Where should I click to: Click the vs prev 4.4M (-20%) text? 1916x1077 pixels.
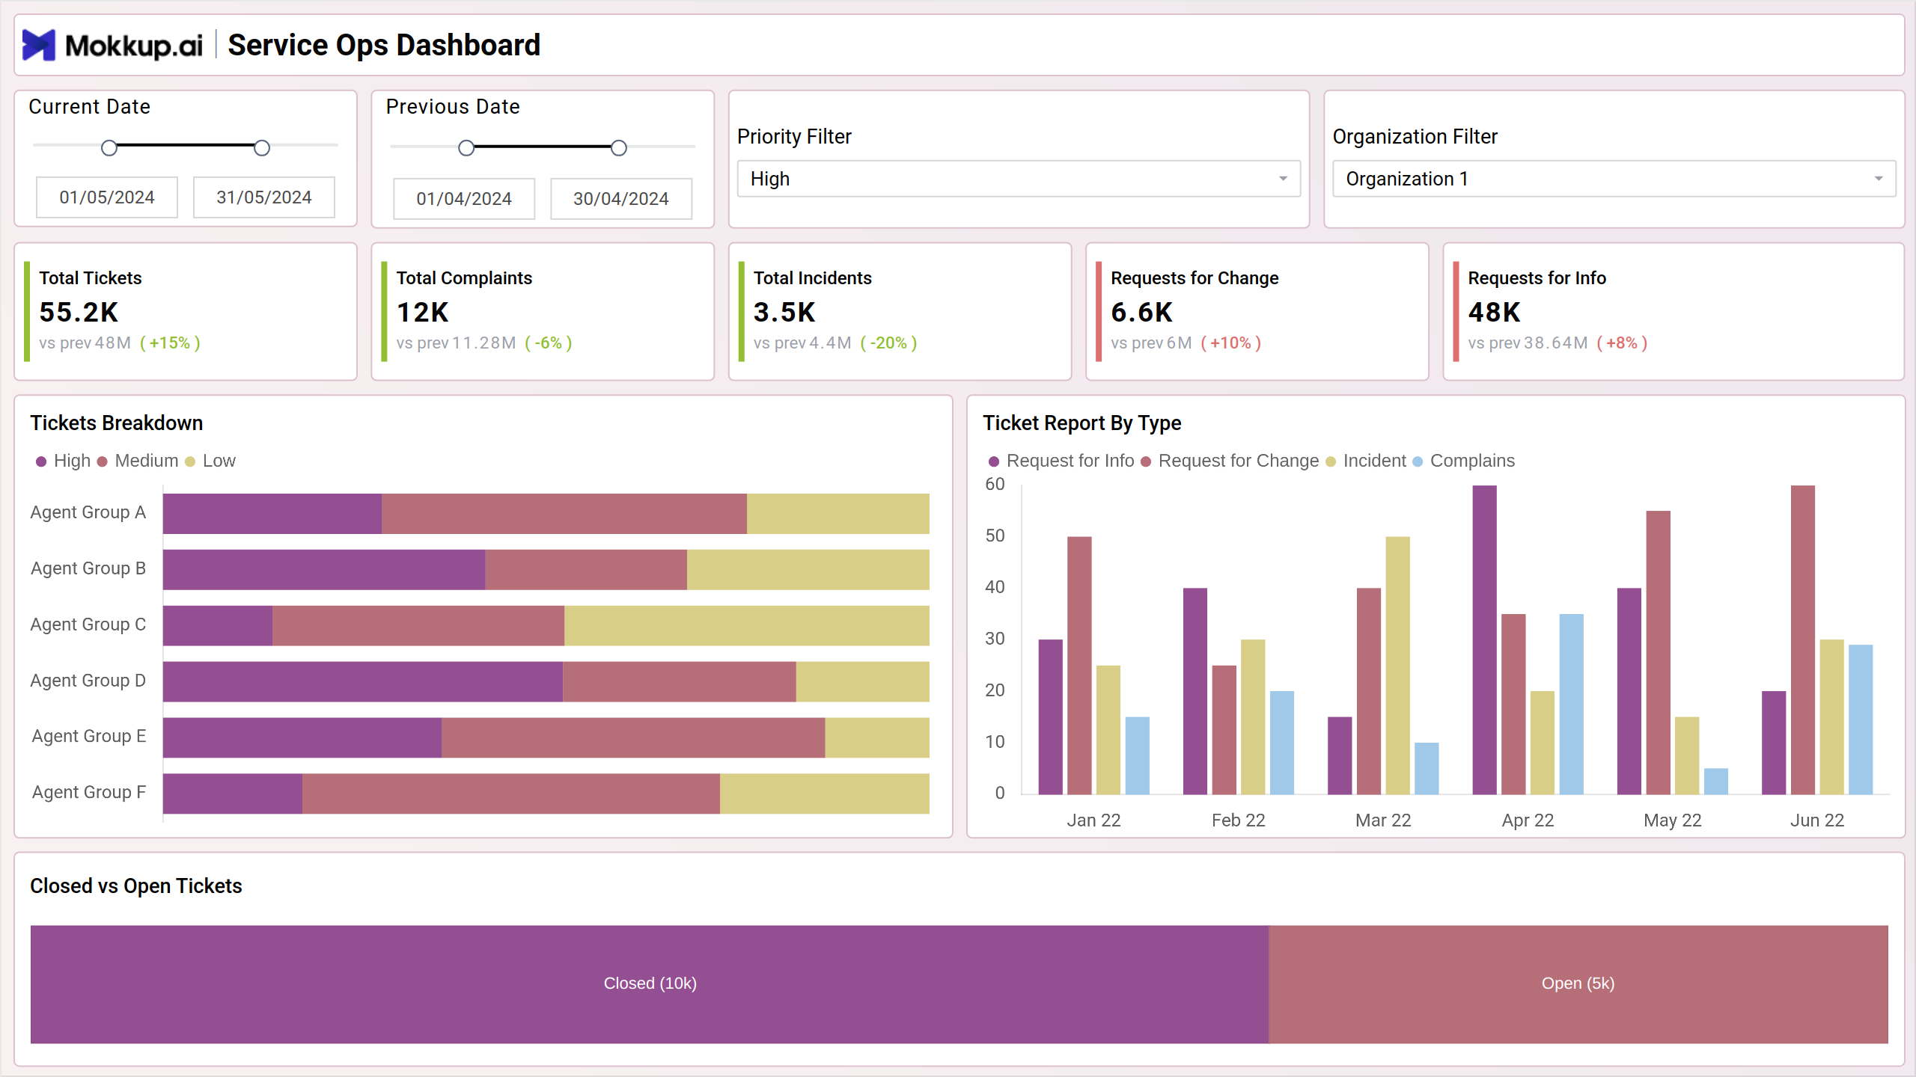(835, 343)
